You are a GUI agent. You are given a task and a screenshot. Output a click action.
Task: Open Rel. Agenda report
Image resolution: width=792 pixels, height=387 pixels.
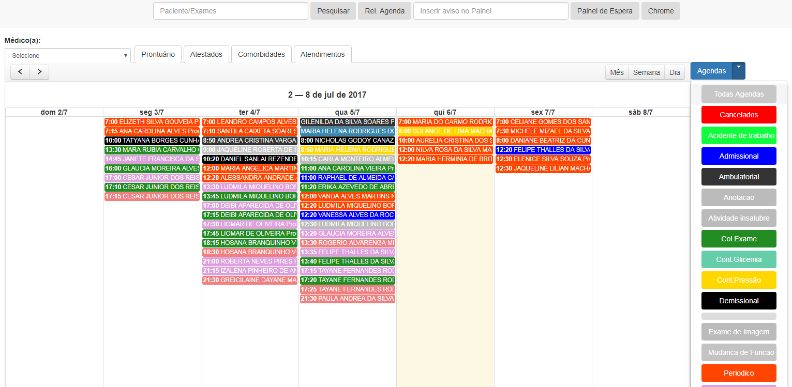(x=384, y=11)
